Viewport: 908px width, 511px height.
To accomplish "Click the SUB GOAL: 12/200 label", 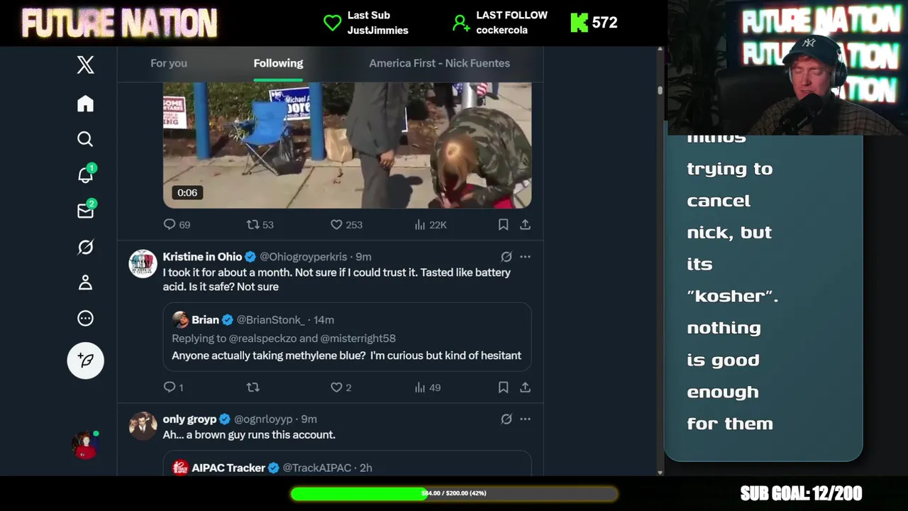I will pos(801,493).
